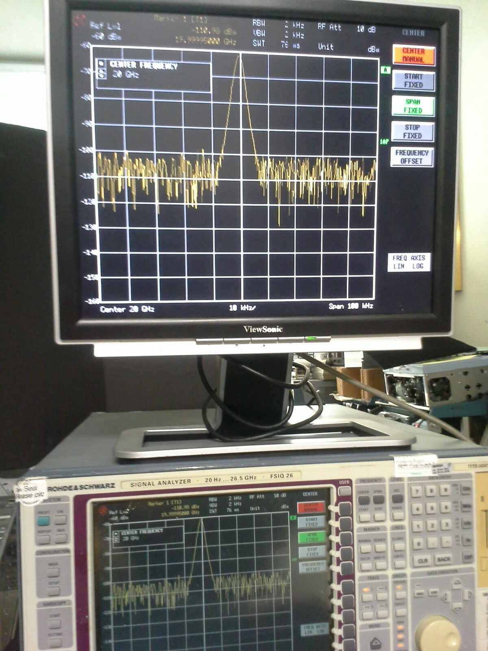
Task: Push the GHz unit key on analyzer
Action: pos(466,489)
